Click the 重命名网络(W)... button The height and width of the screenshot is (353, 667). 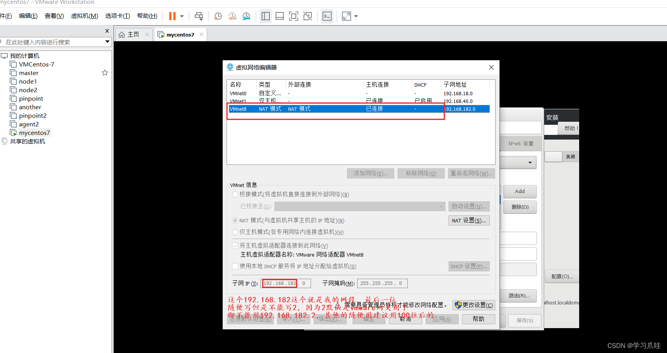tap(471, 173)
